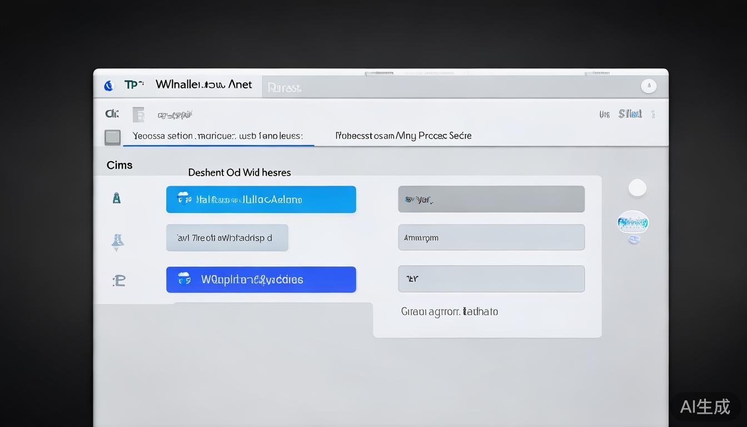The width and height of the screenshot is (747, 427).
Task: Select the underlined 'Yeossa setion' tab
Action: (217, 136)
